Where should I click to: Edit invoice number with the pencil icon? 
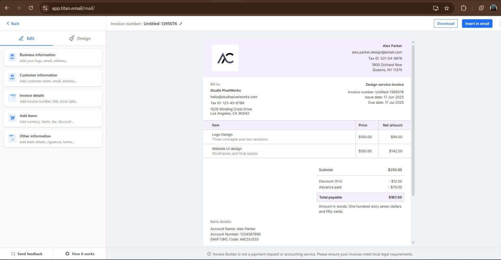181,23
